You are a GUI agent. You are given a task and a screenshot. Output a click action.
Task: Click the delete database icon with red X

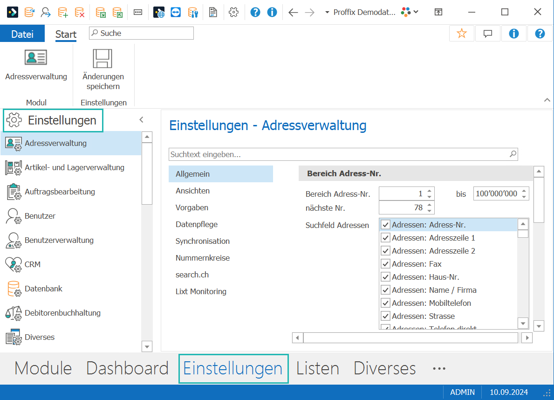pos(80,13)
